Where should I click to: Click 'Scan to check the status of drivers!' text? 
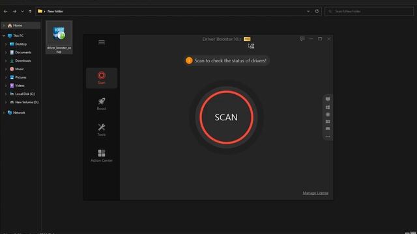[x=230, y=60]
